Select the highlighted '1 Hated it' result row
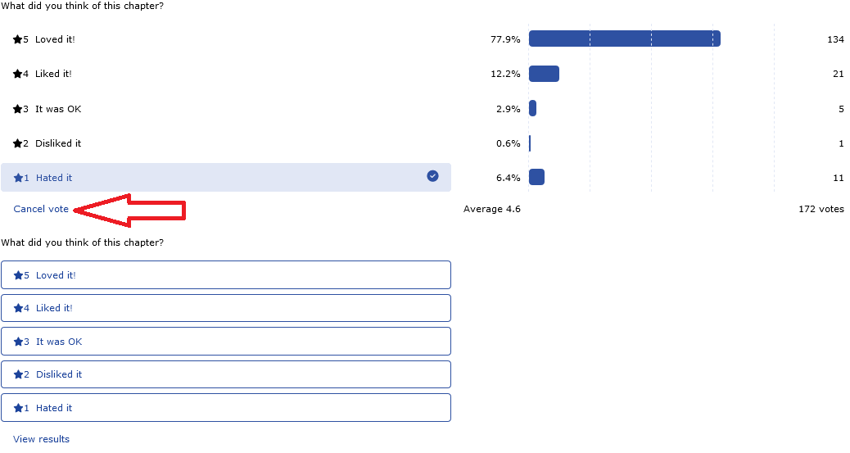 225,177
